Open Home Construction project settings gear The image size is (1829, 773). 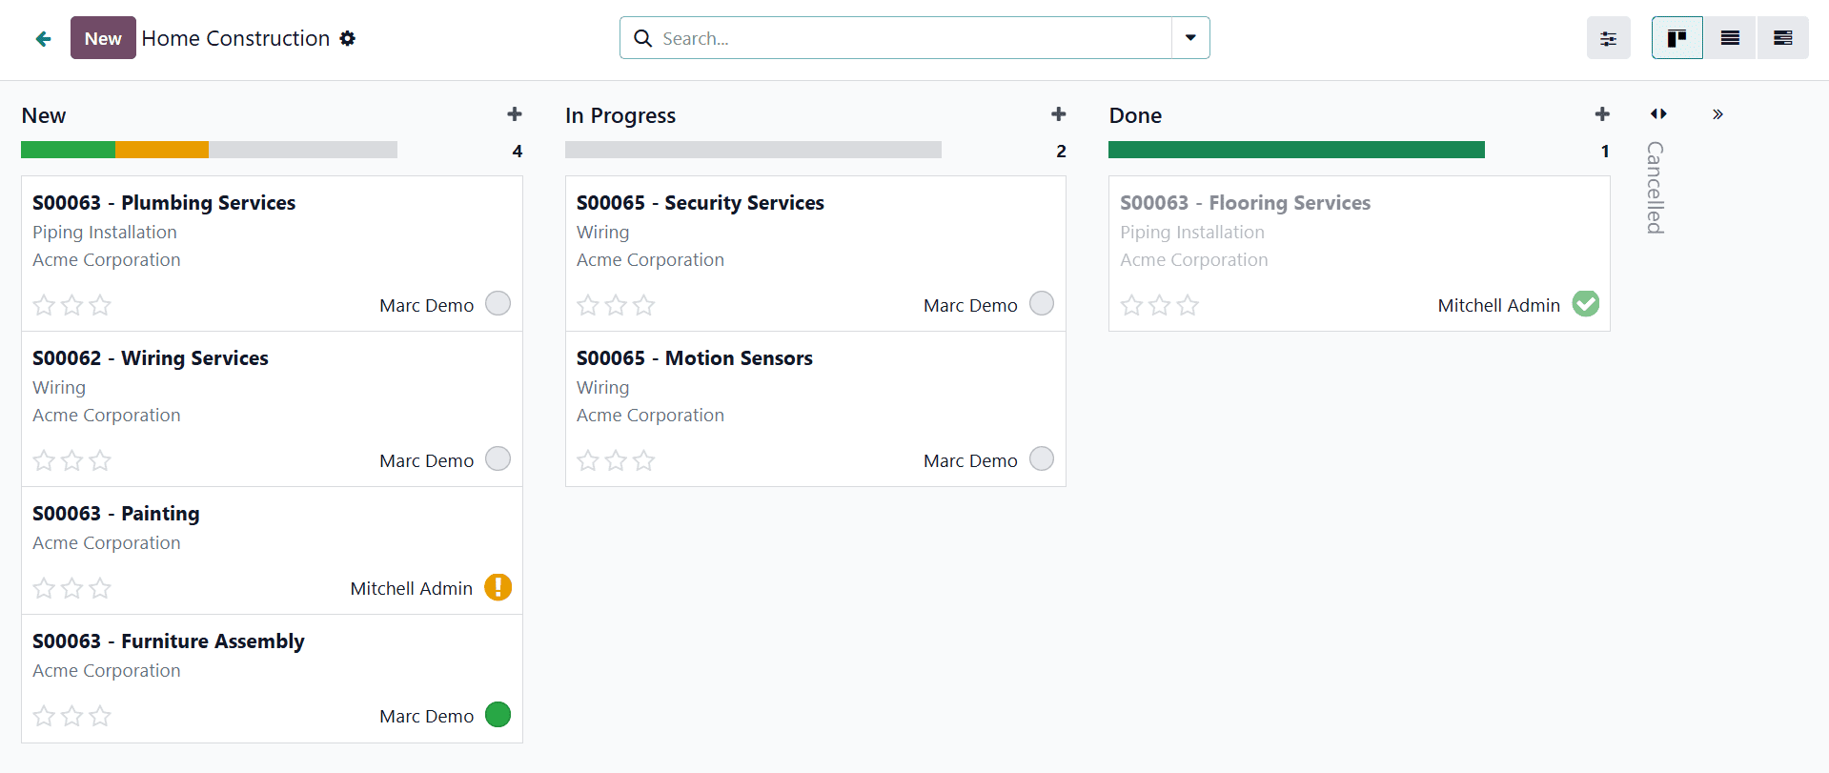(x=348, y=38)
